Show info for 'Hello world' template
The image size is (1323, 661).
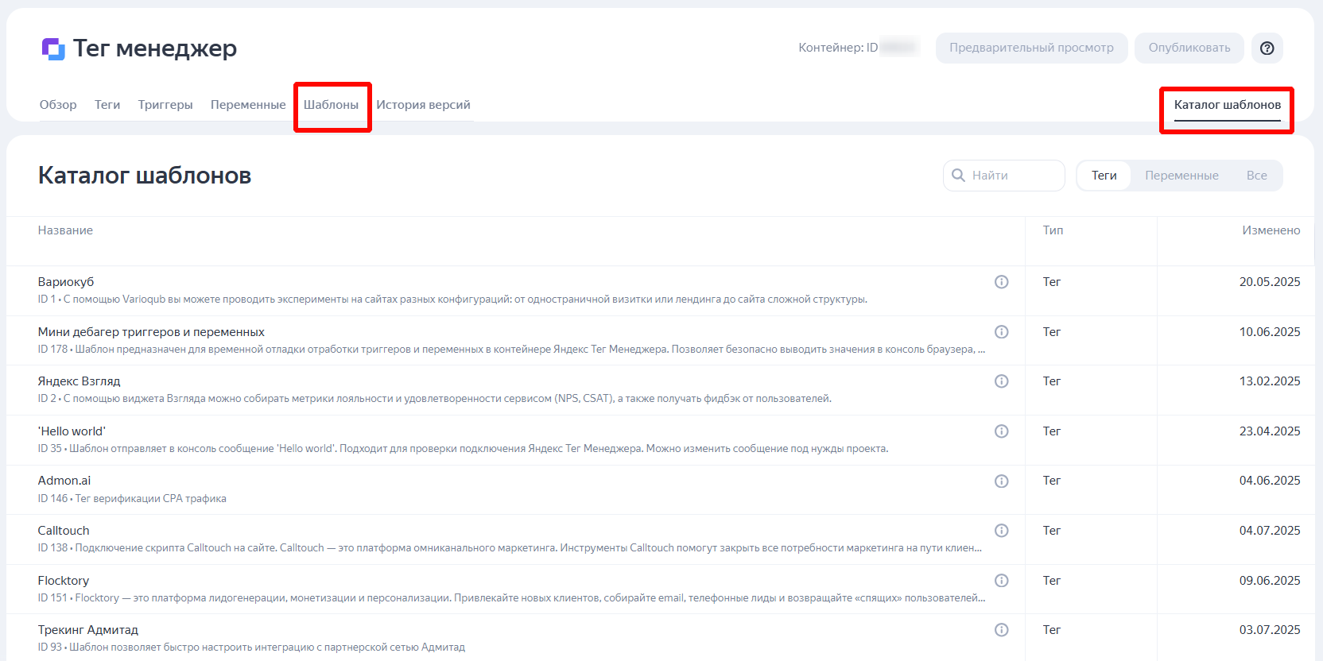1002,431
